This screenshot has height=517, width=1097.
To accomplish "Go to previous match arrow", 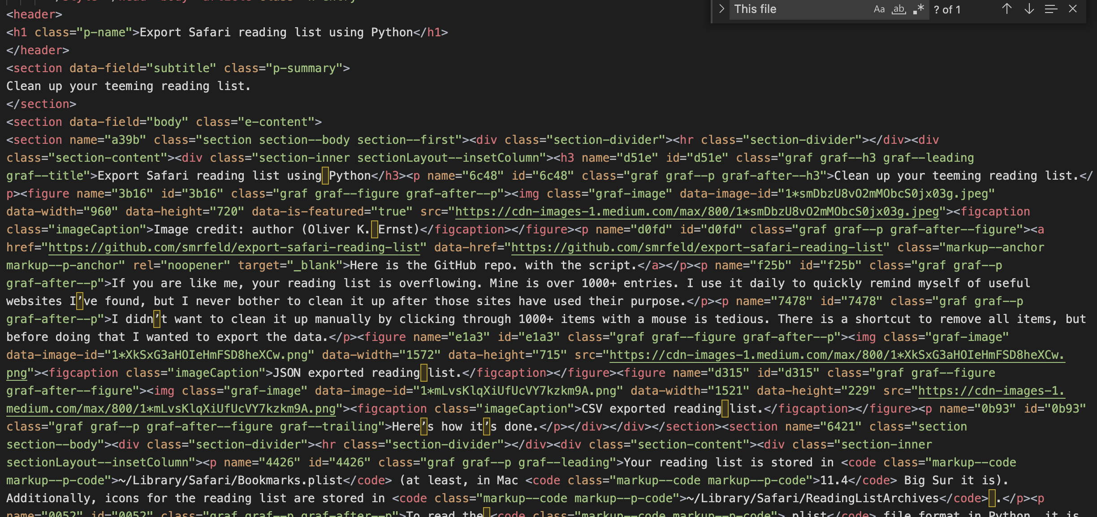I will [x=1006, y=9].
